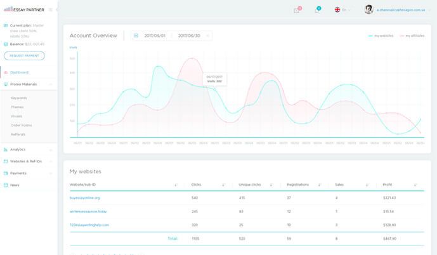Click the highlighted chart point near tooltip
437x255 pixels.
coord(214,89)
